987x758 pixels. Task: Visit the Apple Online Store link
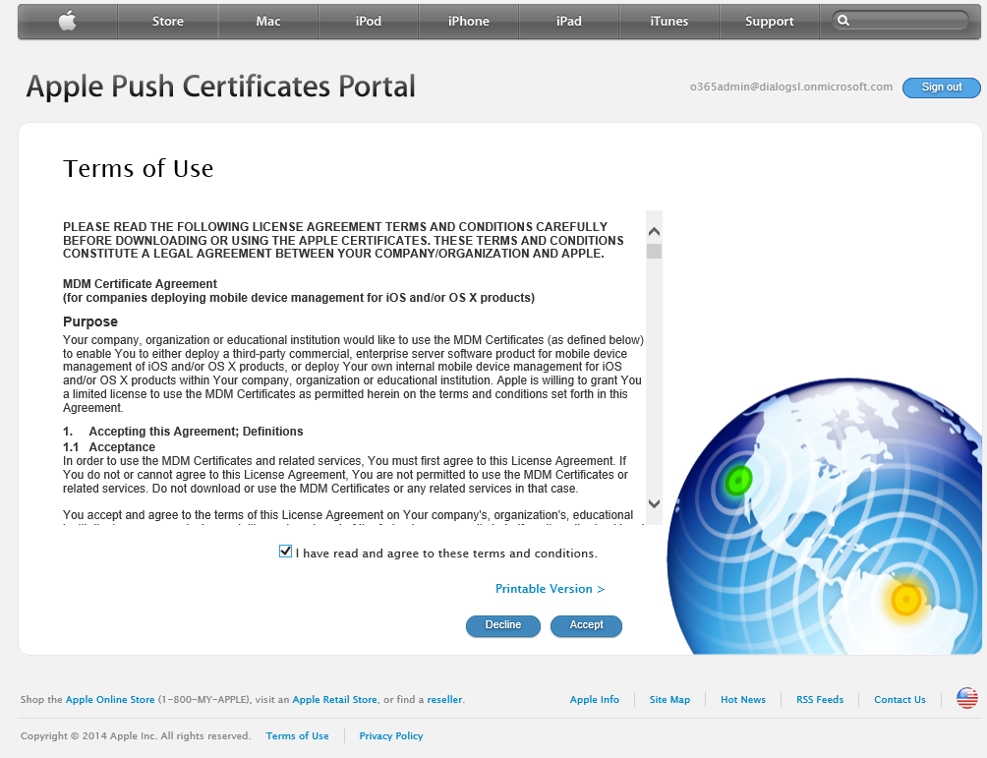[x=110, y=699]
